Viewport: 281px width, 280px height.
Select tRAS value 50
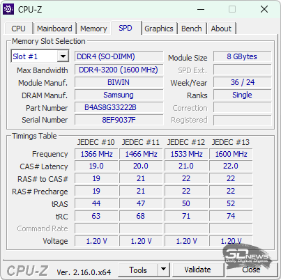(x=186, y=203)
